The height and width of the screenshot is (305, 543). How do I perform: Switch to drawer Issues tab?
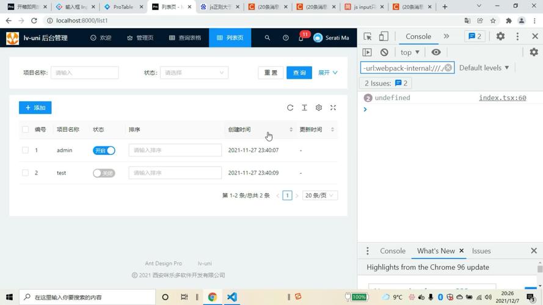tap(481, 251)
